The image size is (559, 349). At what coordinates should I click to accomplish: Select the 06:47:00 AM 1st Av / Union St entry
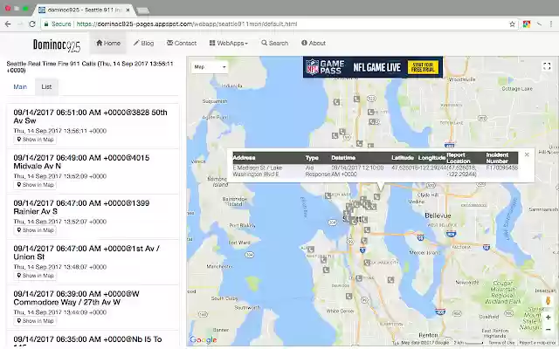[93, 262]
